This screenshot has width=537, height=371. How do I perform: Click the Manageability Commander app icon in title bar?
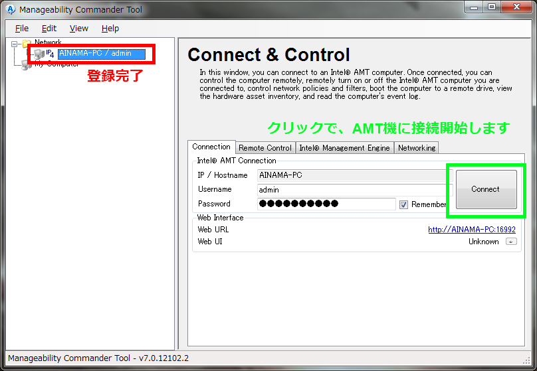point(11,9)
